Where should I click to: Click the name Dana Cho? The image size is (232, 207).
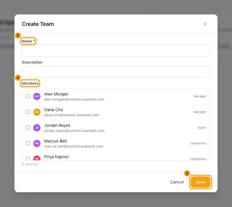[53, 110]
